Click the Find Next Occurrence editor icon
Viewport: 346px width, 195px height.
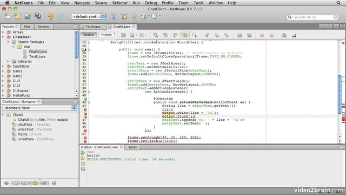[175, 35]
